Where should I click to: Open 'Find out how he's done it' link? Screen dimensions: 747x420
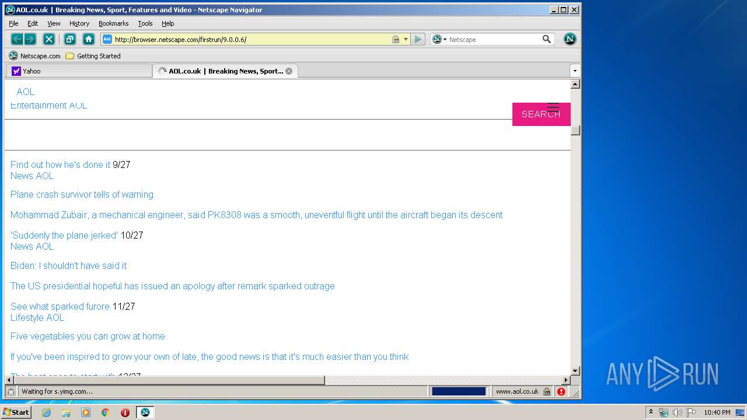pos(60,164)
